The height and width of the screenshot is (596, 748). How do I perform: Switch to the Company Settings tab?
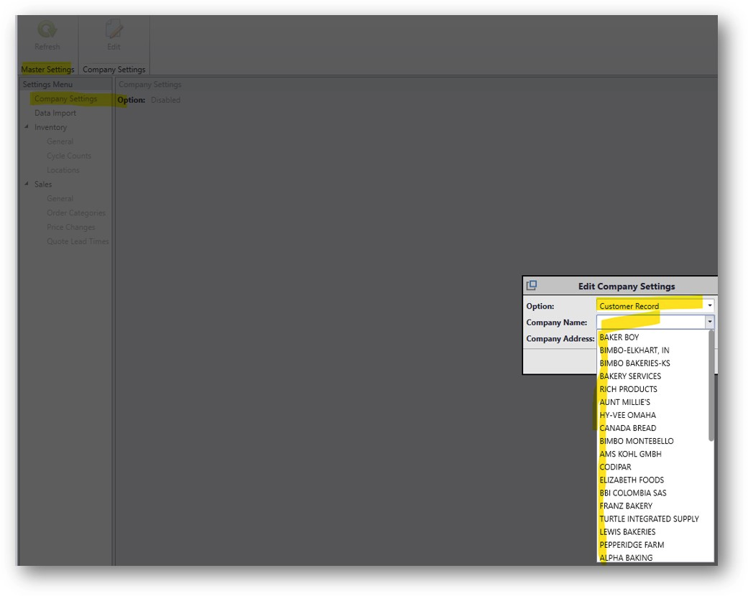coord(114,70)
